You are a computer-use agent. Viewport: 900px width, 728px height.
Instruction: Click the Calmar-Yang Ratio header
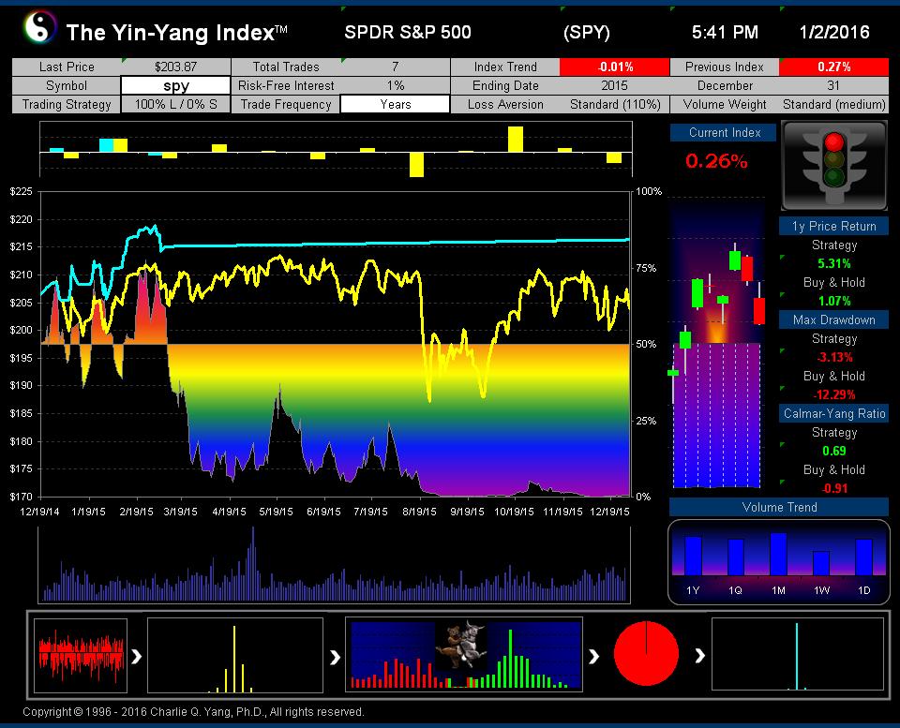(x=833, y=413)
